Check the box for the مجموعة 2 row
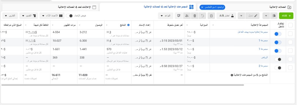The height and width of the screenshot is (105, 297). pos(290,68)
